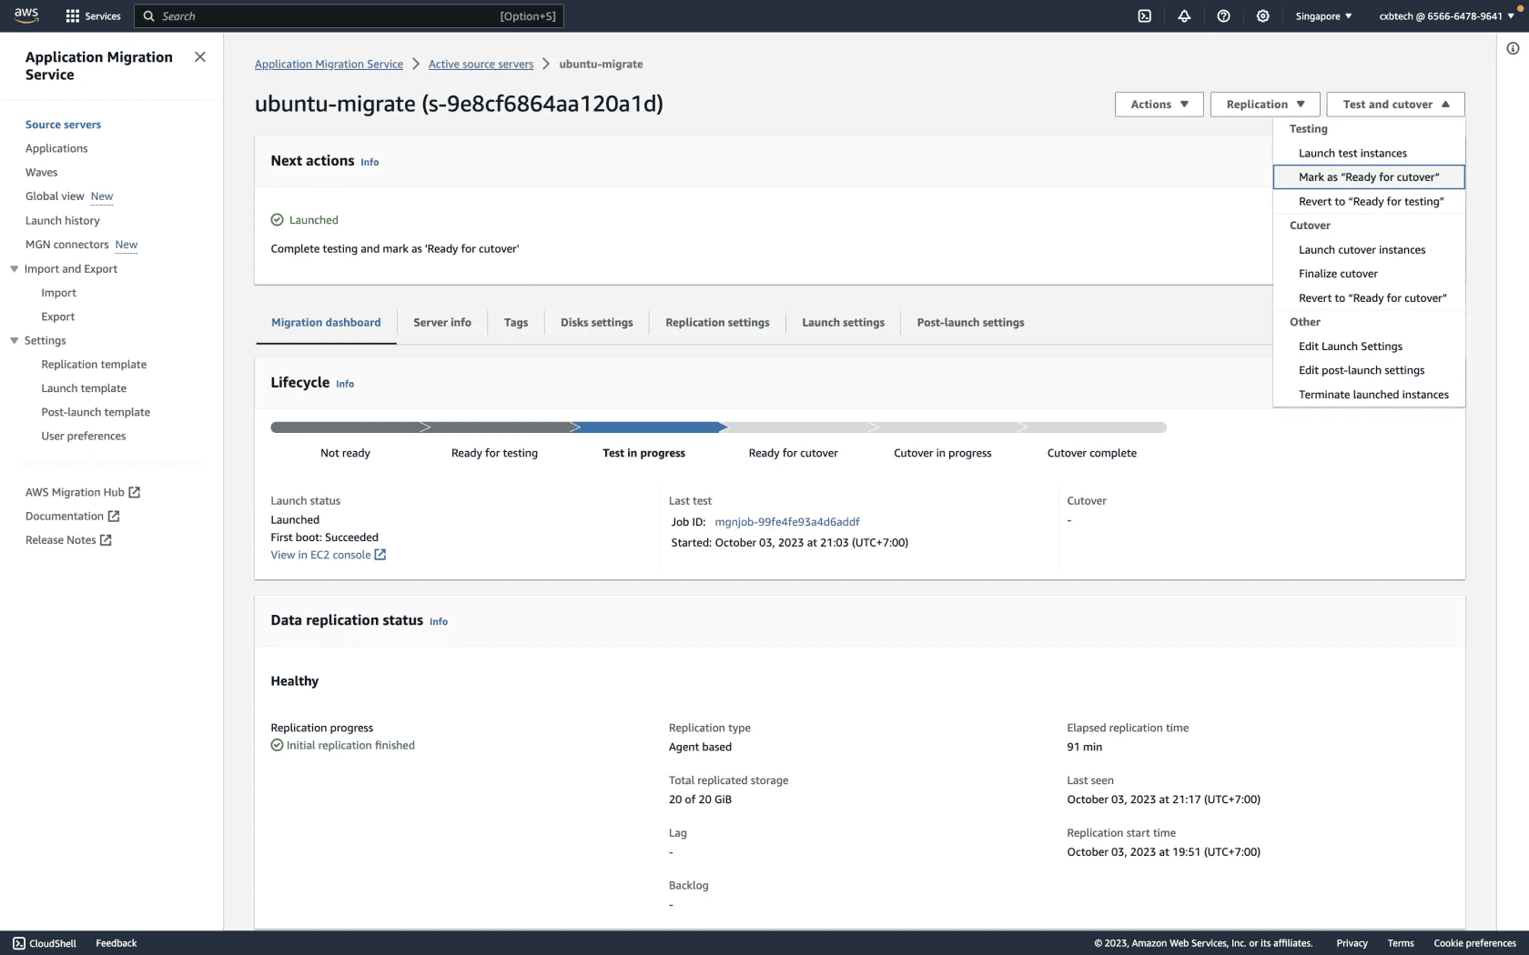Open Launch template setting

point(84,388)
